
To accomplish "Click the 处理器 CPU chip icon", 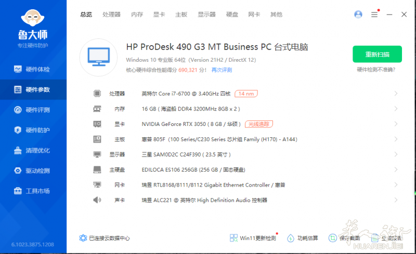I will 97,93.
